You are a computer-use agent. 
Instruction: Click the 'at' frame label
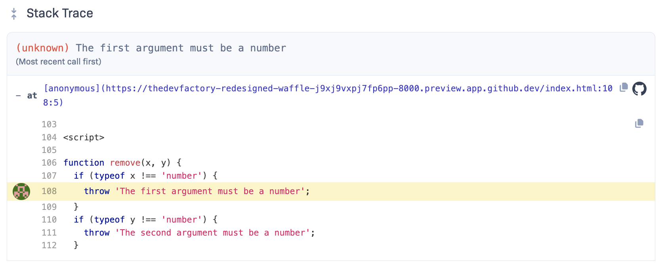(32, 96)
